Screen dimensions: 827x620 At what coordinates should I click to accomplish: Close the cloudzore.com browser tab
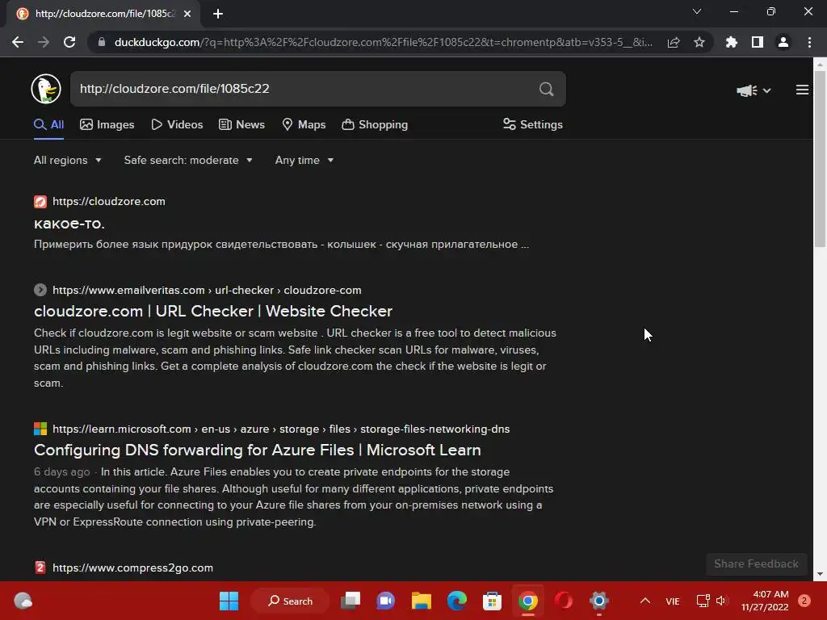tap(187, 14)
